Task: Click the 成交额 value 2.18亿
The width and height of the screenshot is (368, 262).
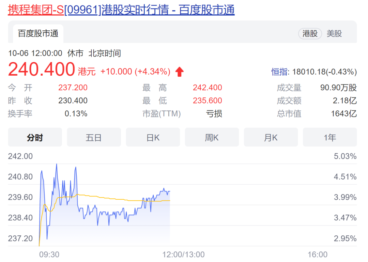Action: [345, 101]
